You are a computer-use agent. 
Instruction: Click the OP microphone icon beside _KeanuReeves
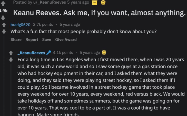click(x=49, y=53)
